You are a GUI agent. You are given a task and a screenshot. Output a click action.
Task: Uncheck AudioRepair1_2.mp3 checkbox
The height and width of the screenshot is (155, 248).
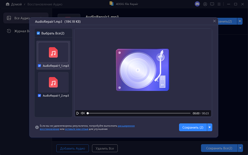click(x=39, y=96)
